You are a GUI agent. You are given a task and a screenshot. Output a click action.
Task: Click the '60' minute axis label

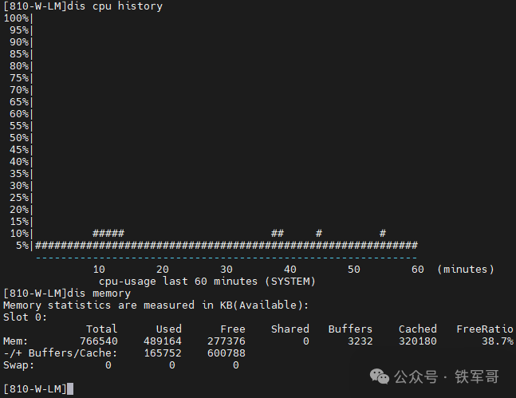pos(417,270)
